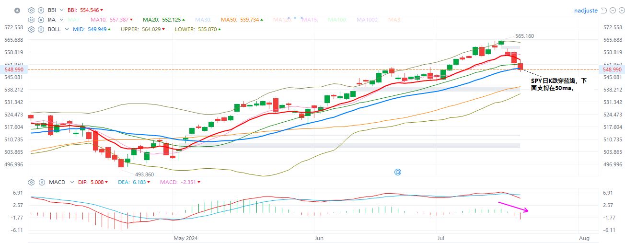The height and width of the screenshot is (243, 625).
Task: Open settings gear for the MACD indicator
Action: (31, 182)
